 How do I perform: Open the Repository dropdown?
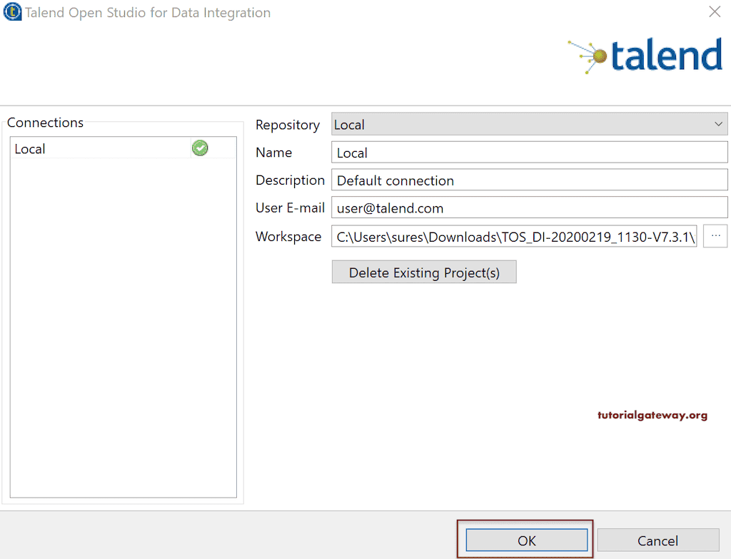tap(528, 124)
